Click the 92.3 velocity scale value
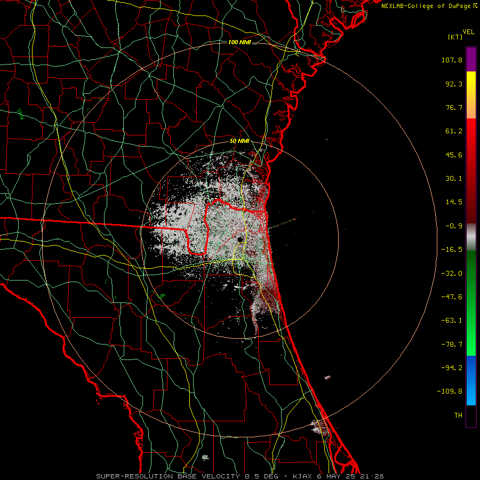 (x=454, y=84)
